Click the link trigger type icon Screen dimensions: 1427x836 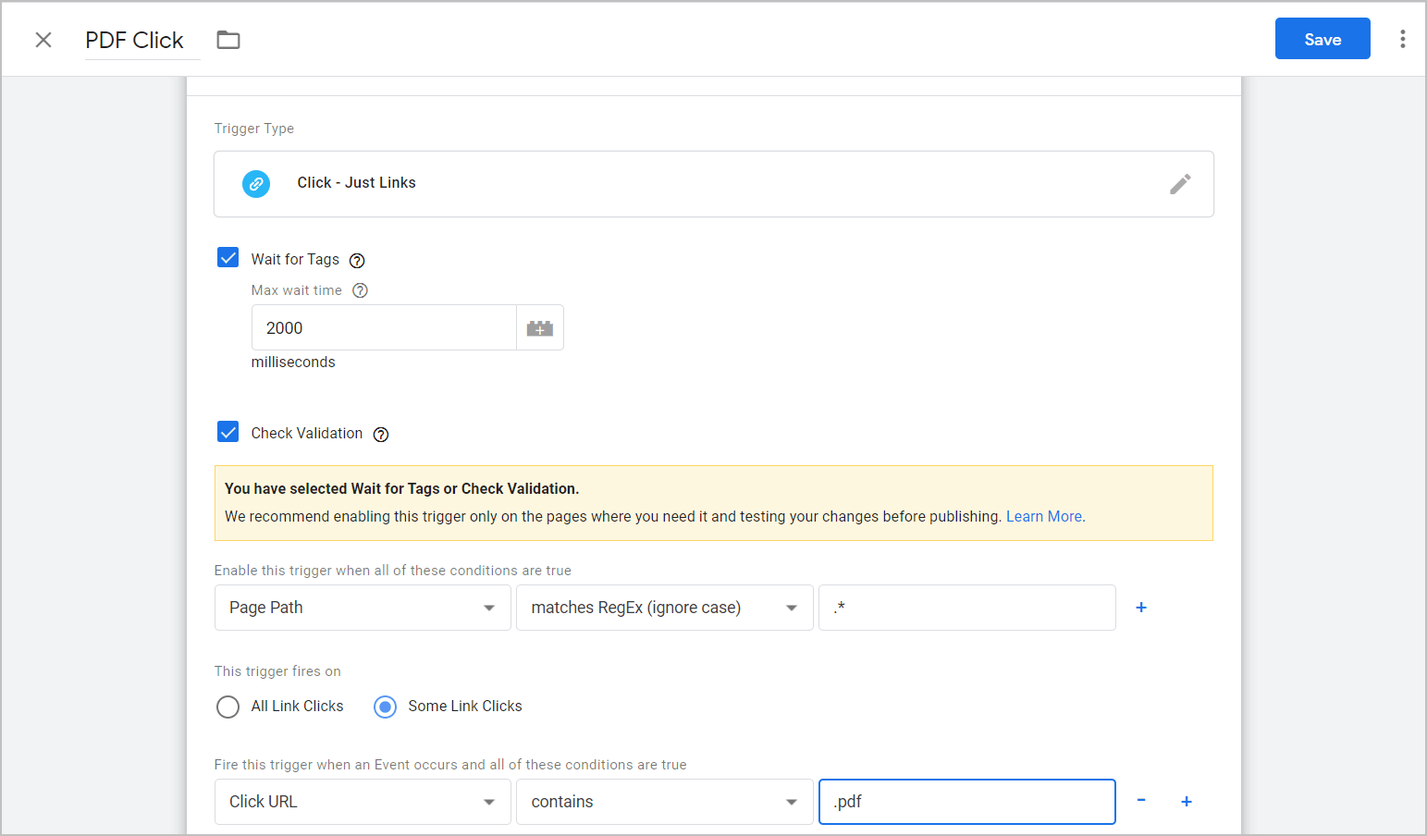pos(256,183)
